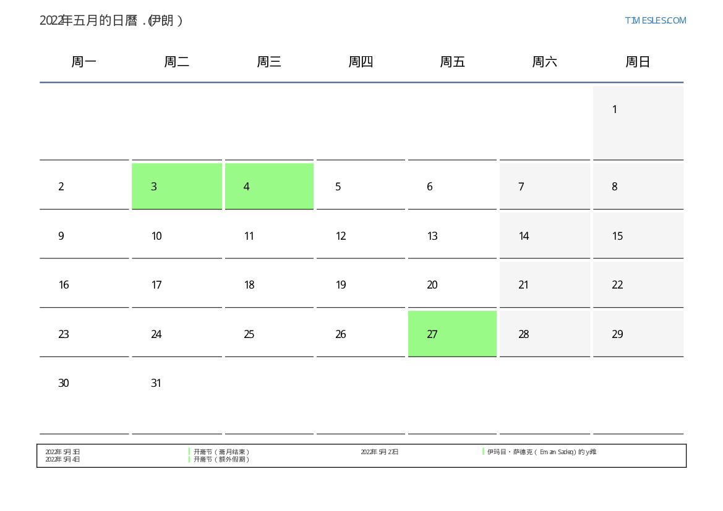
Task: Select highlighted holiday day 4
Action: (x=269, y=186)
